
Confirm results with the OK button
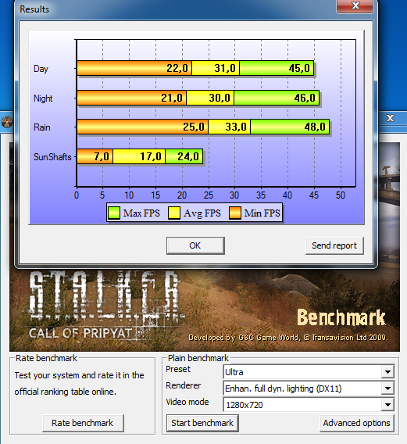pos(195,245)
